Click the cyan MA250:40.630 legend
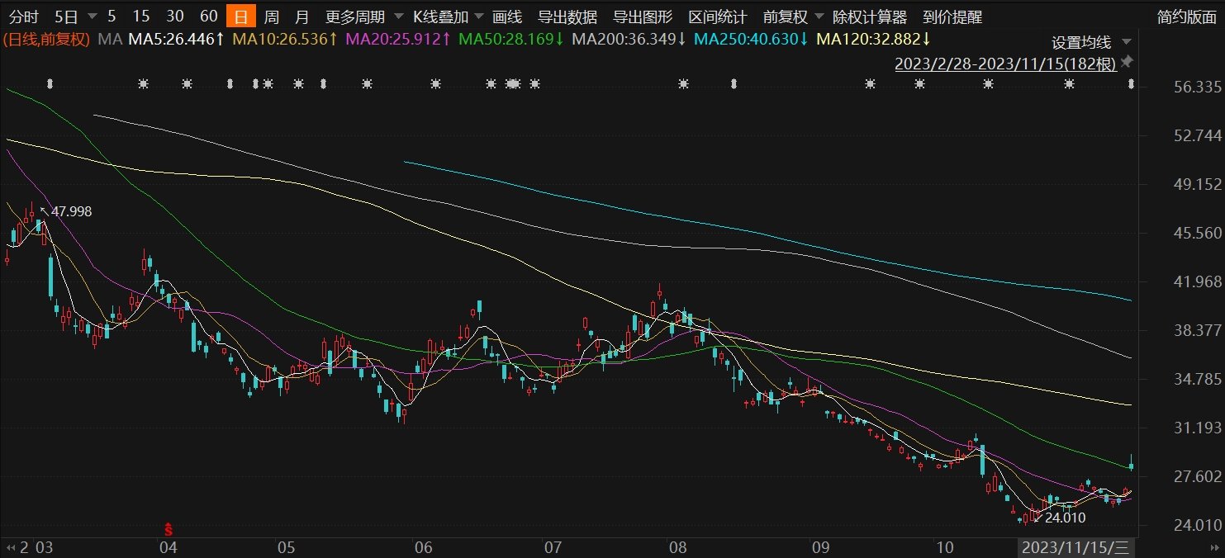The image size is (1225, 558). [751, 39]
